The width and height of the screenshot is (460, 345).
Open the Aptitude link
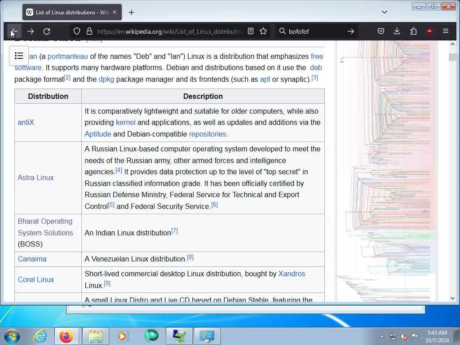click(97, 134)
